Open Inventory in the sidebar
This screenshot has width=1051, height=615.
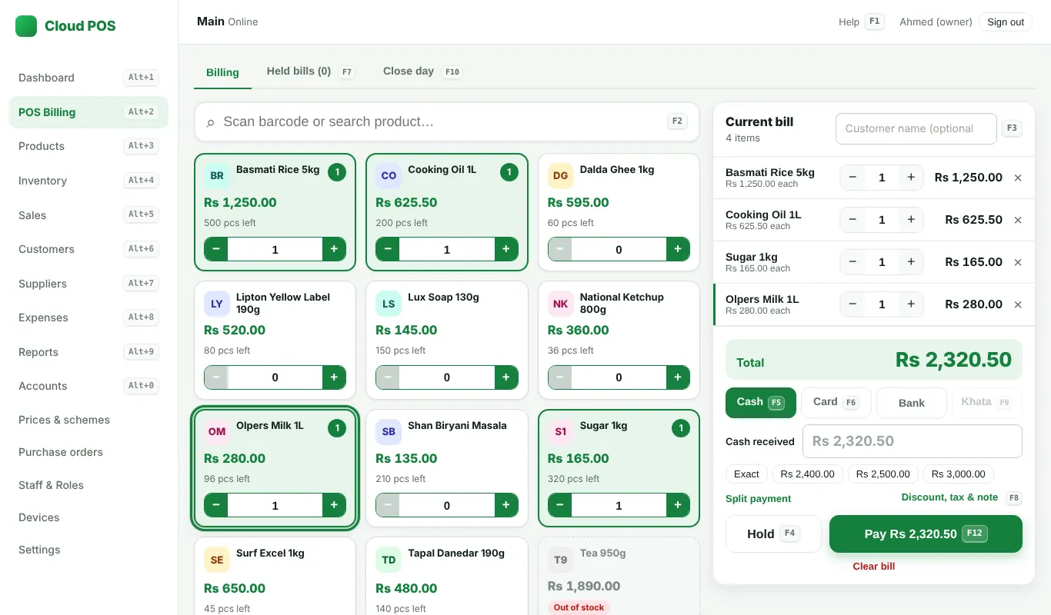[x=88, y=181]
